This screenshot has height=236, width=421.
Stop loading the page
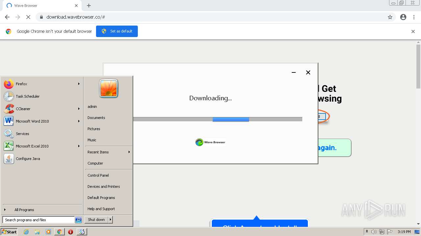pyautogui.click(x=28, y=17)
